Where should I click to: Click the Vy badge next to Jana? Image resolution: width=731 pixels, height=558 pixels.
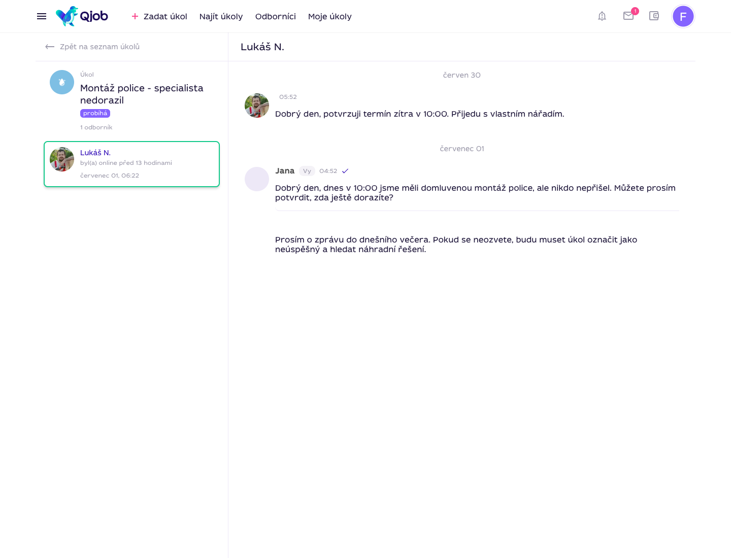tap(307, 171)
